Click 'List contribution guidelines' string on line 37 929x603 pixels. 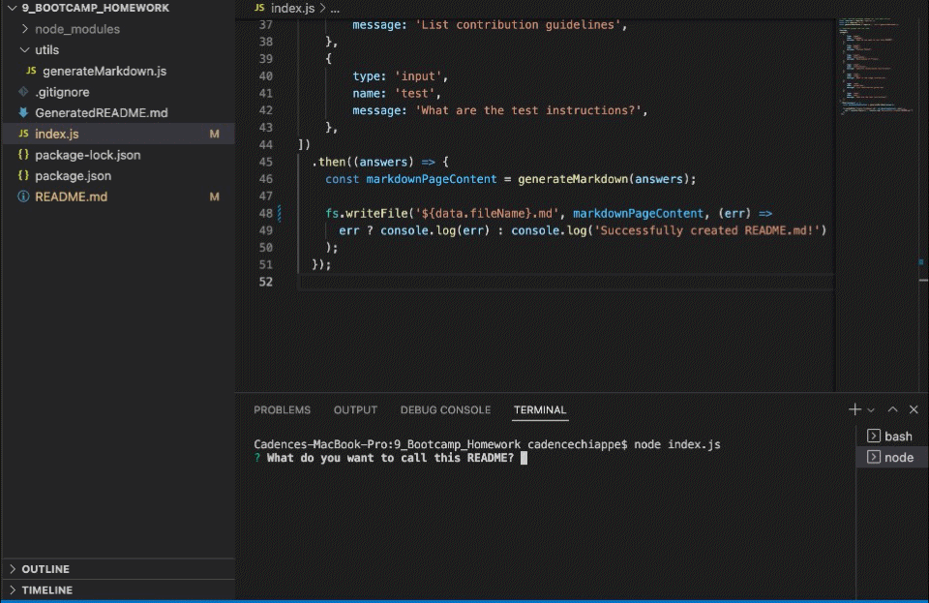point(519,25)
